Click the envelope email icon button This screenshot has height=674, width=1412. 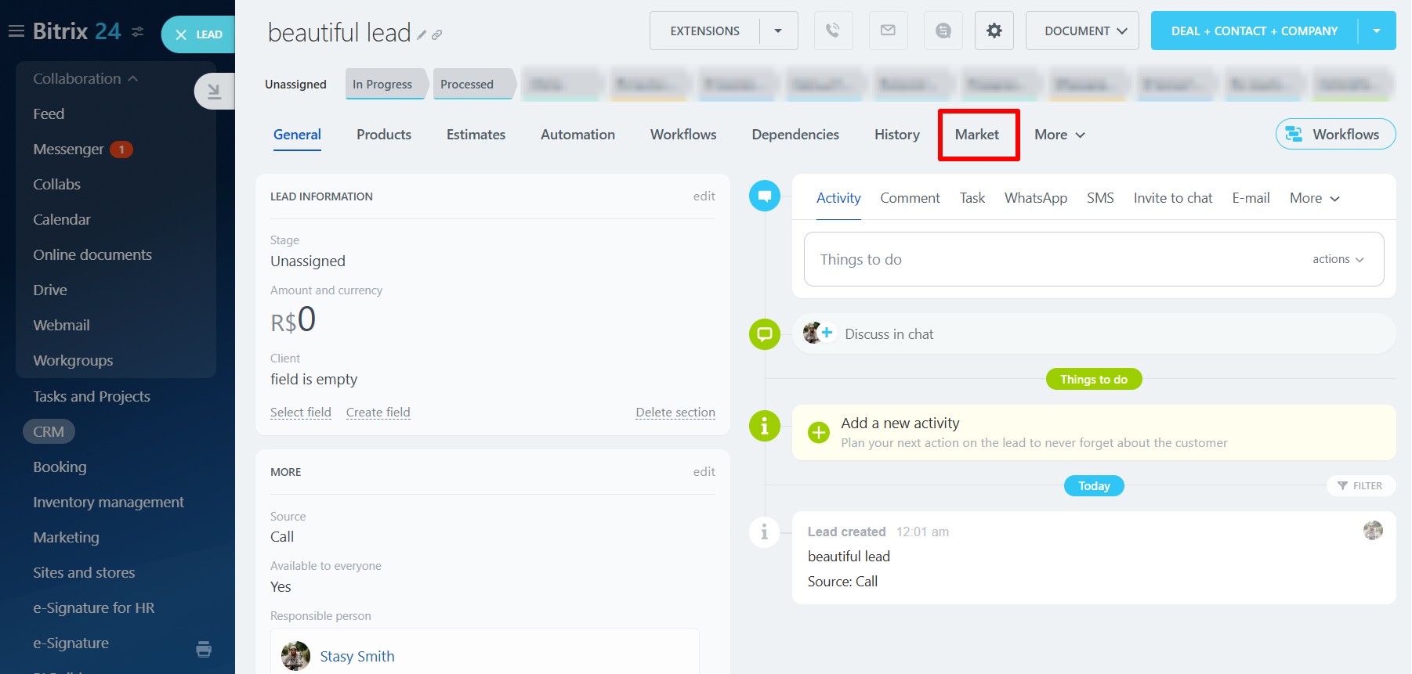pos(888,31)
